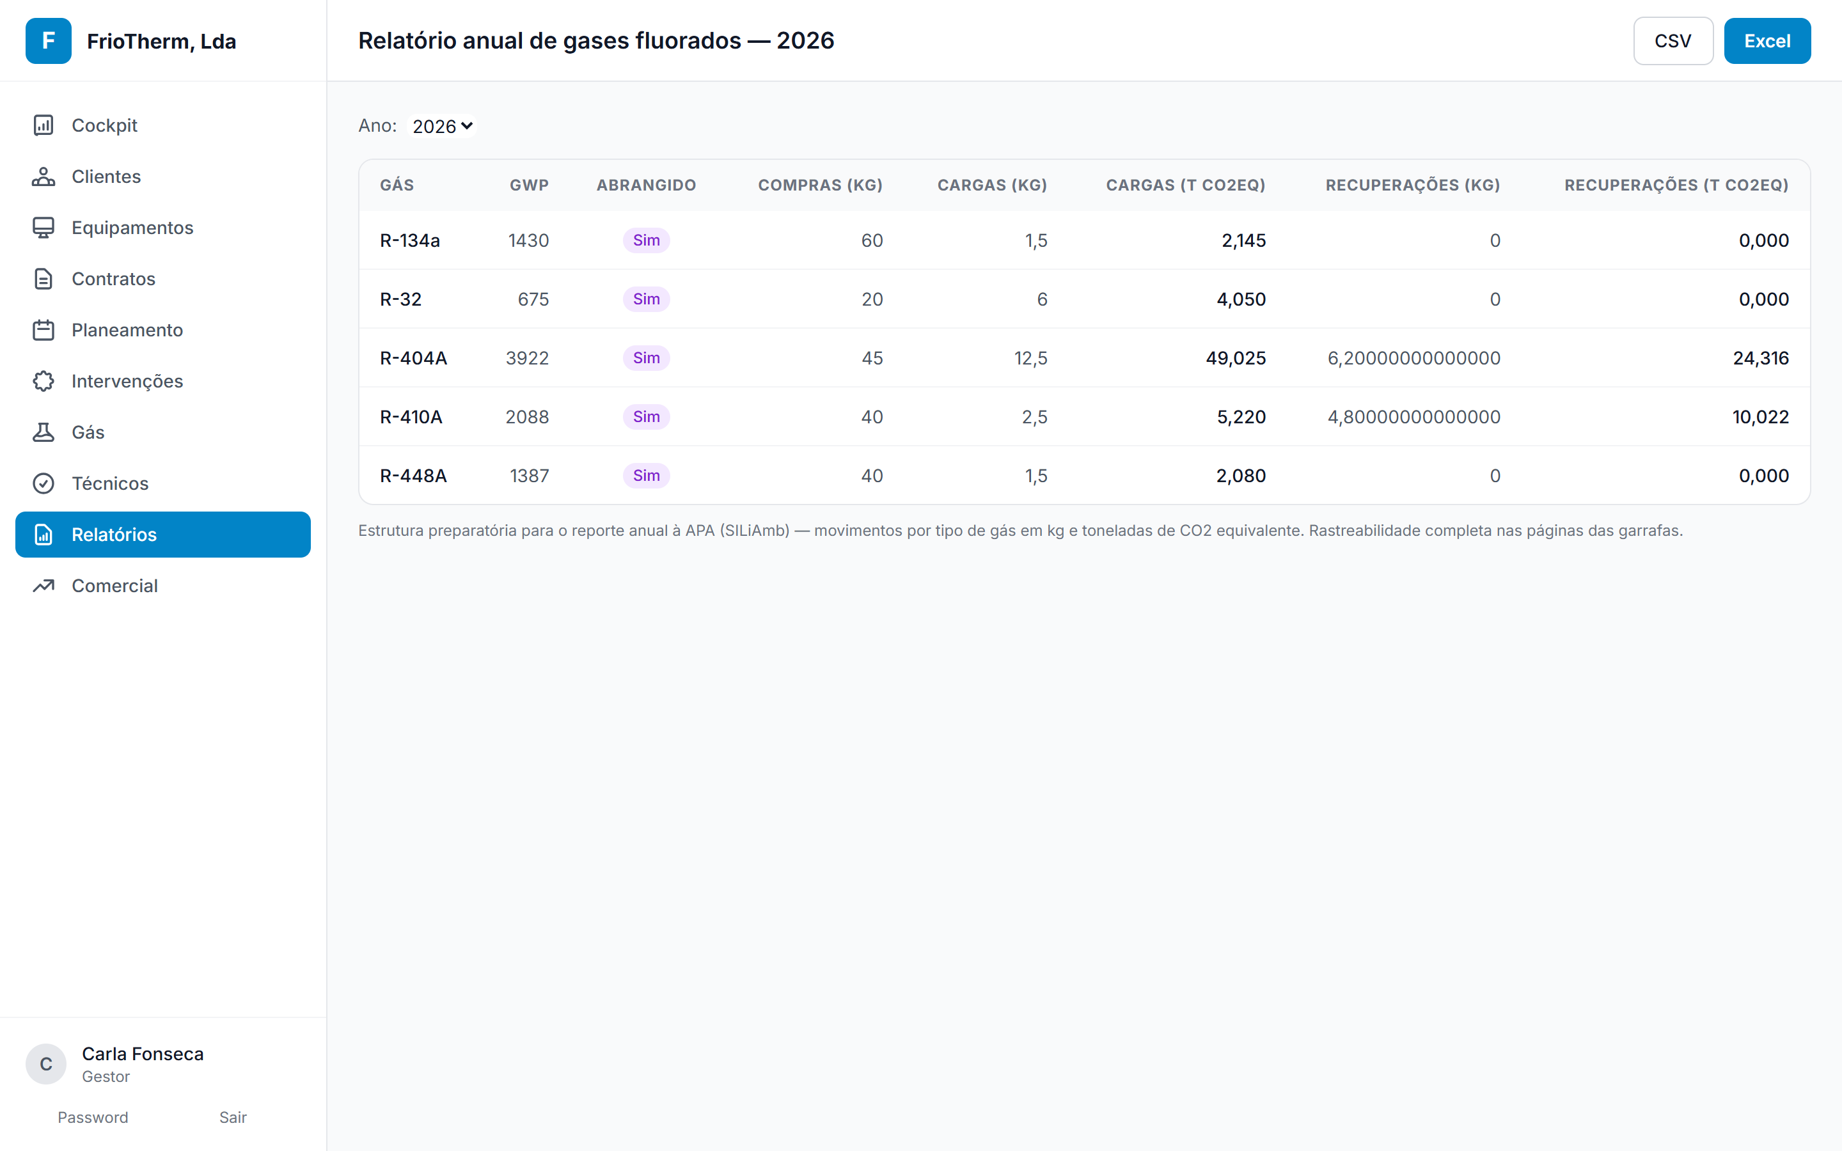
Task: Click the Equipamentos monitor icon
Action: pyautogui.click(x=43, y=227)
